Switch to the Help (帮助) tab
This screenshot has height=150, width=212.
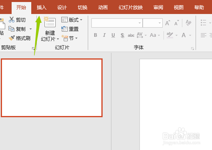(199, 8)
